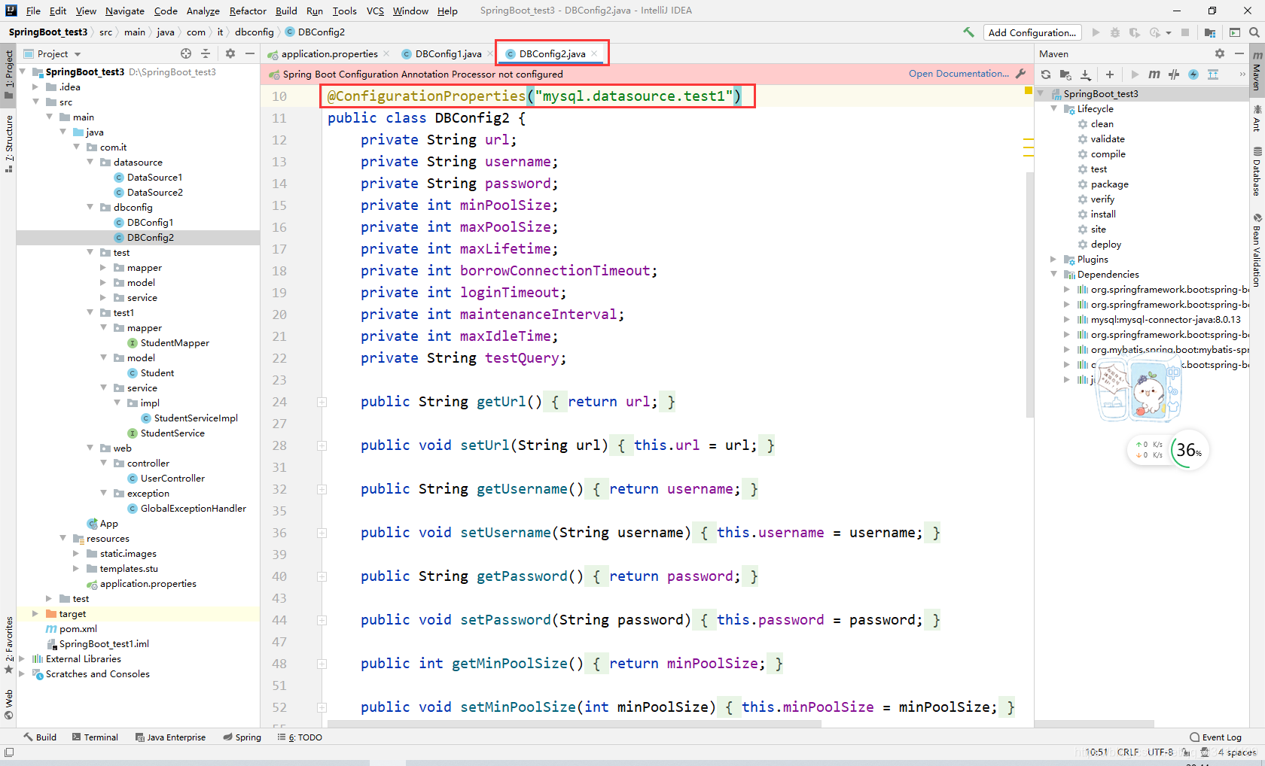Click locate current file target icon

click(186, 53)
